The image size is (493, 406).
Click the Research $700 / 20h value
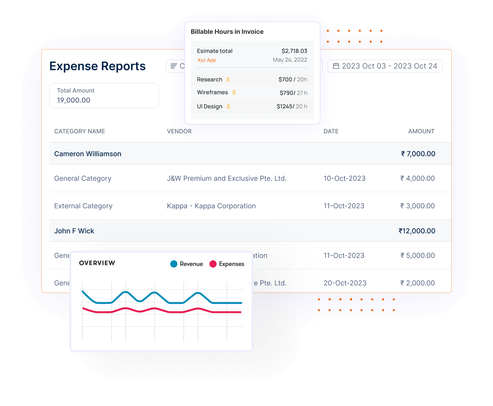tap(293, 80)
